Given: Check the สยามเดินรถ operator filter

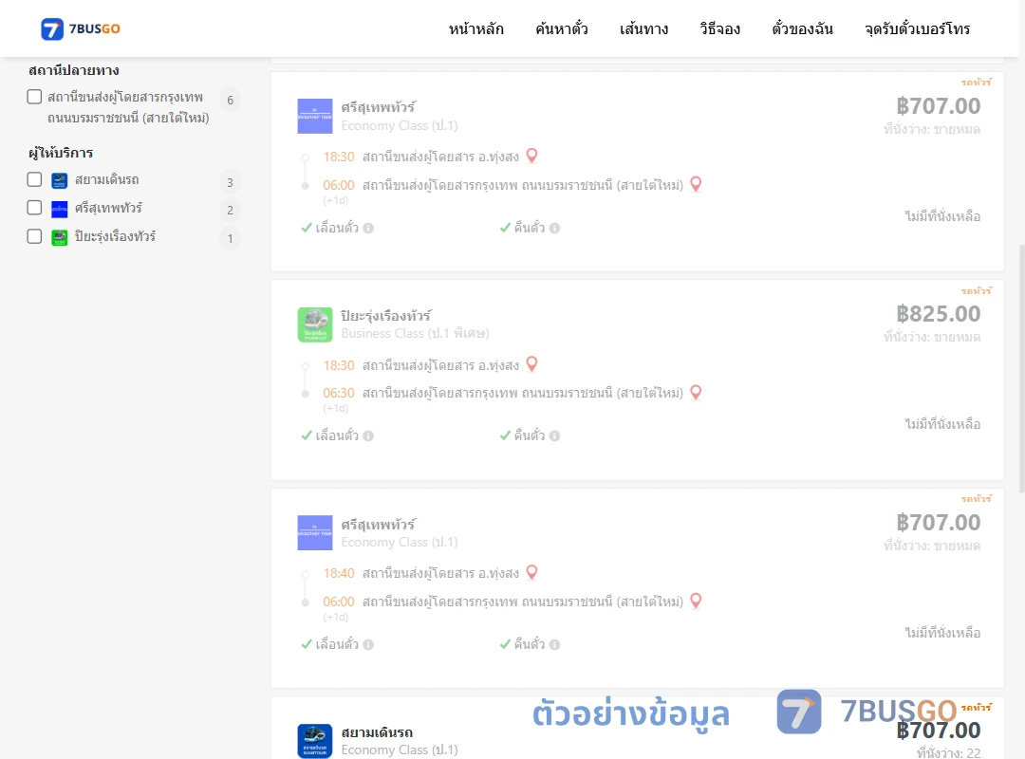Looking at the screenshot, I should [35, 179].
